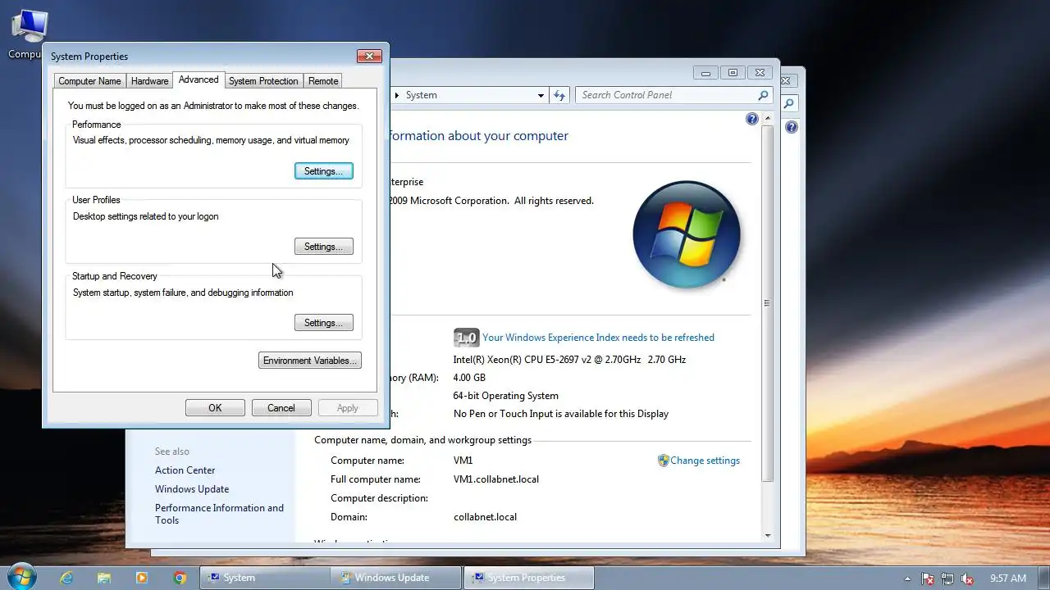Screen dimensions: 1050x590
Task: Close System Properties with the X button
Action: click(369, 56)
